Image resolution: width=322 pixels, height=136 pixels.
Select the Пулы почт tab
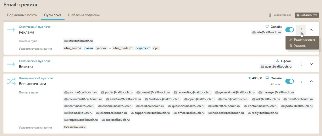point(53,15)
